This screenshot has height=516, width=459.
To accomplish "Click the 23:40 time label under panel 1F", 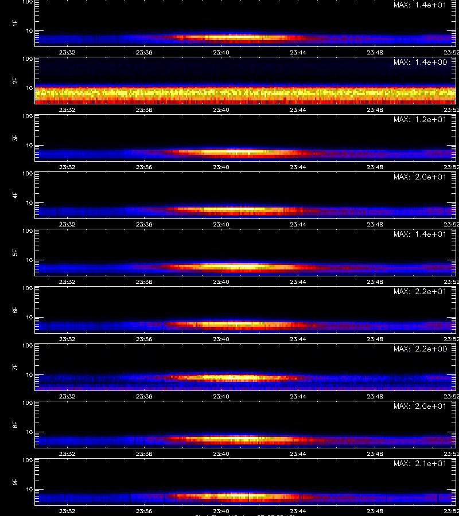I will click(221, 52).
